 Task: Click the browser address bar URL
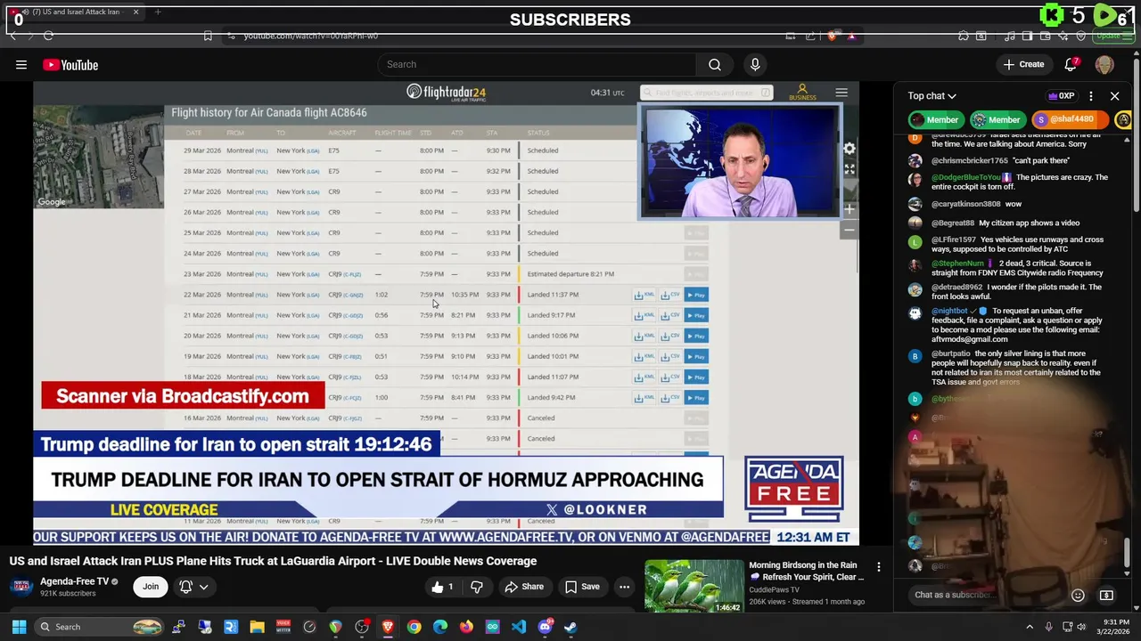[310, 36]
